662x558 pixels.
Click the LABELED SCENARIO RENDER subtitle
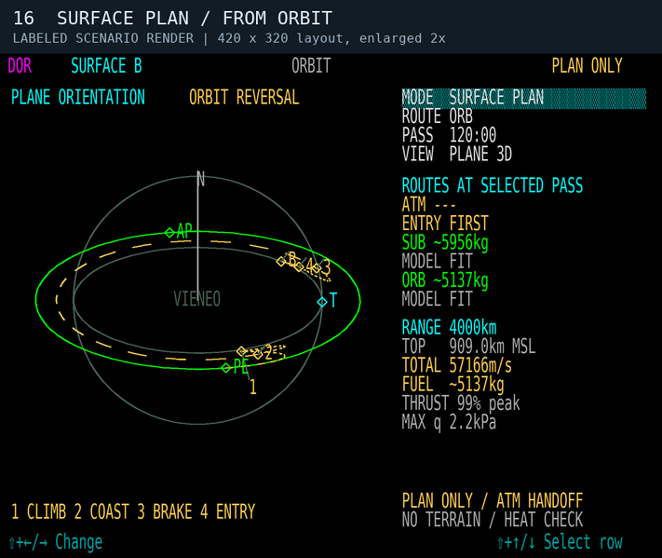pos(229,38)
